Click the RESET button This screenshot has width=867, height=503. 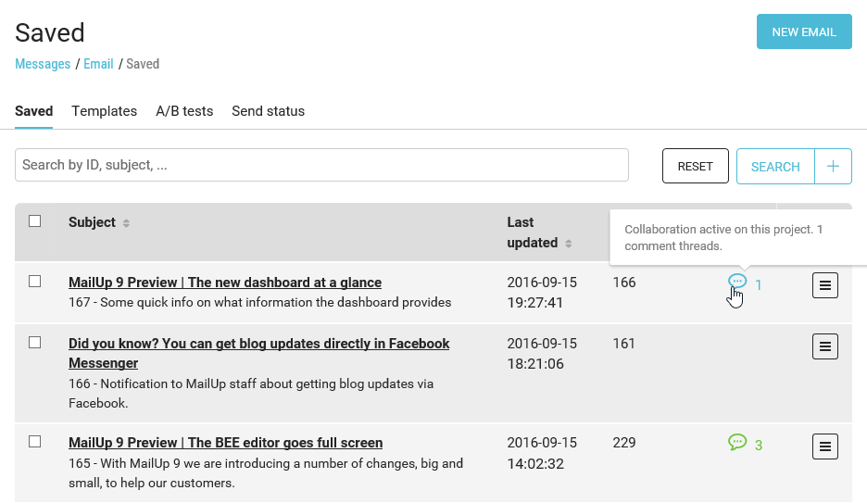(695, 167)
